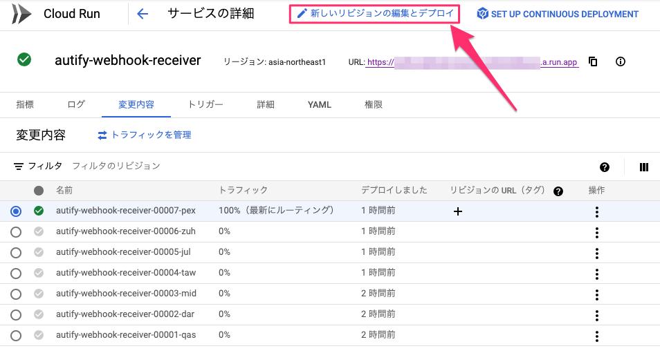Select radio for revision 00007-pex
The width and height of the screenshot is (660, 353).
click(x=16, y=211)
